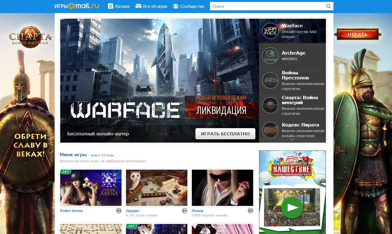This screenshot has height=234, width=392.
Task: Click the ОБРЕТИ СЛАВУ В ВЕКАХ! banner text
Action: click(x=30, y=145)
